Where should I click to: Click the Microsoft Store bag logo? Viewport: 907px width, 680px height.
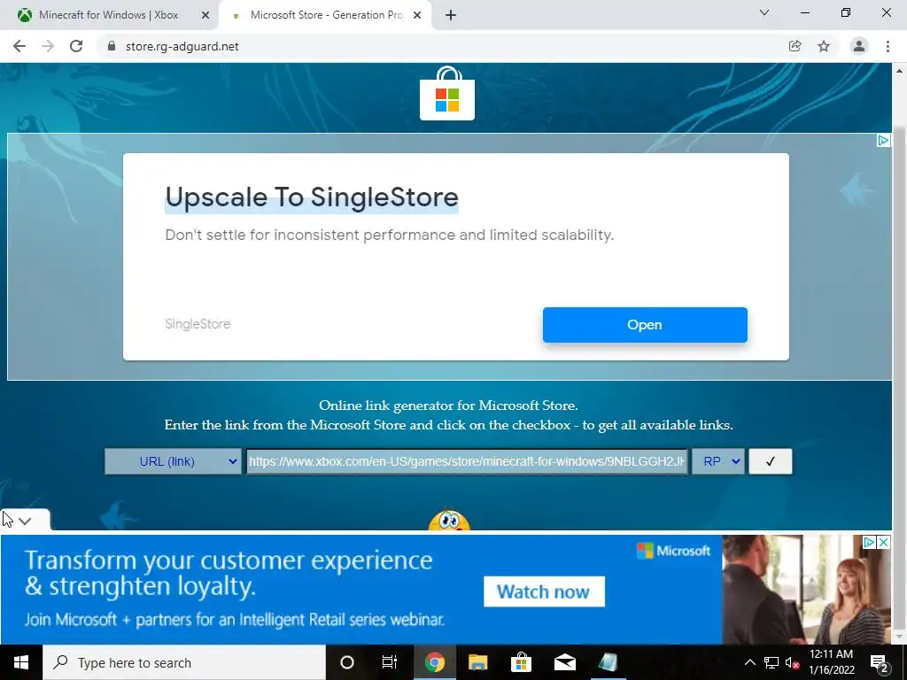coord(447,94)
